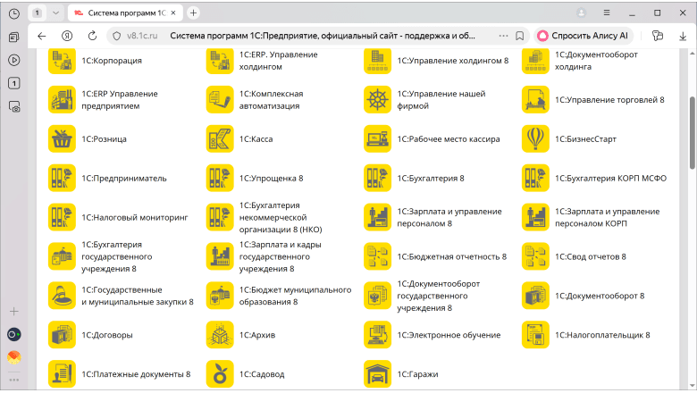Open the sidebar screenshot camera icon

tap(14, 106)
